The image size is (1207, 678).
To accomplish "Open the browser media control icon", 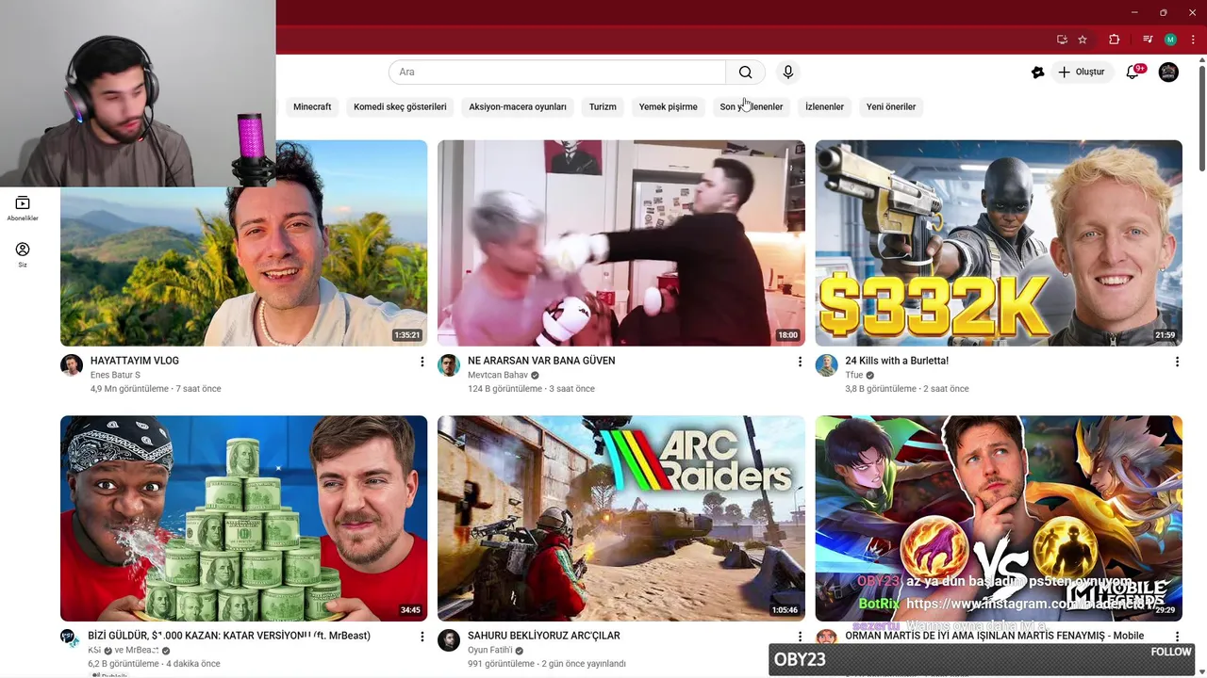I will 1148,40.
